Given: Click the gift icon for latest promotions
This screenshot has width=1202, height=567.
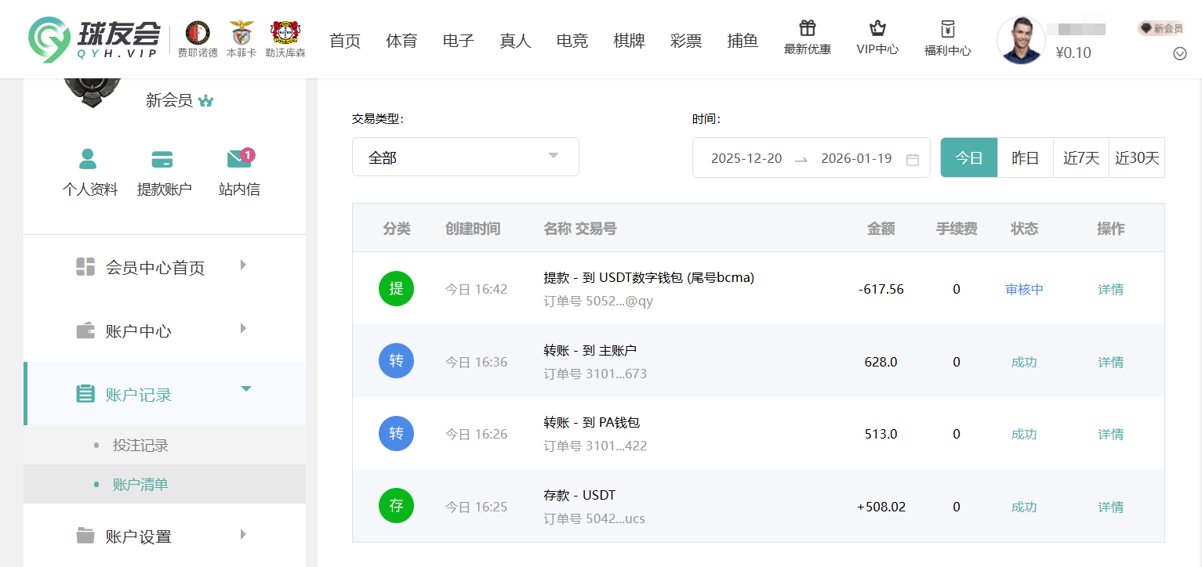Looking at the screenshot, I should click(807, 29).
